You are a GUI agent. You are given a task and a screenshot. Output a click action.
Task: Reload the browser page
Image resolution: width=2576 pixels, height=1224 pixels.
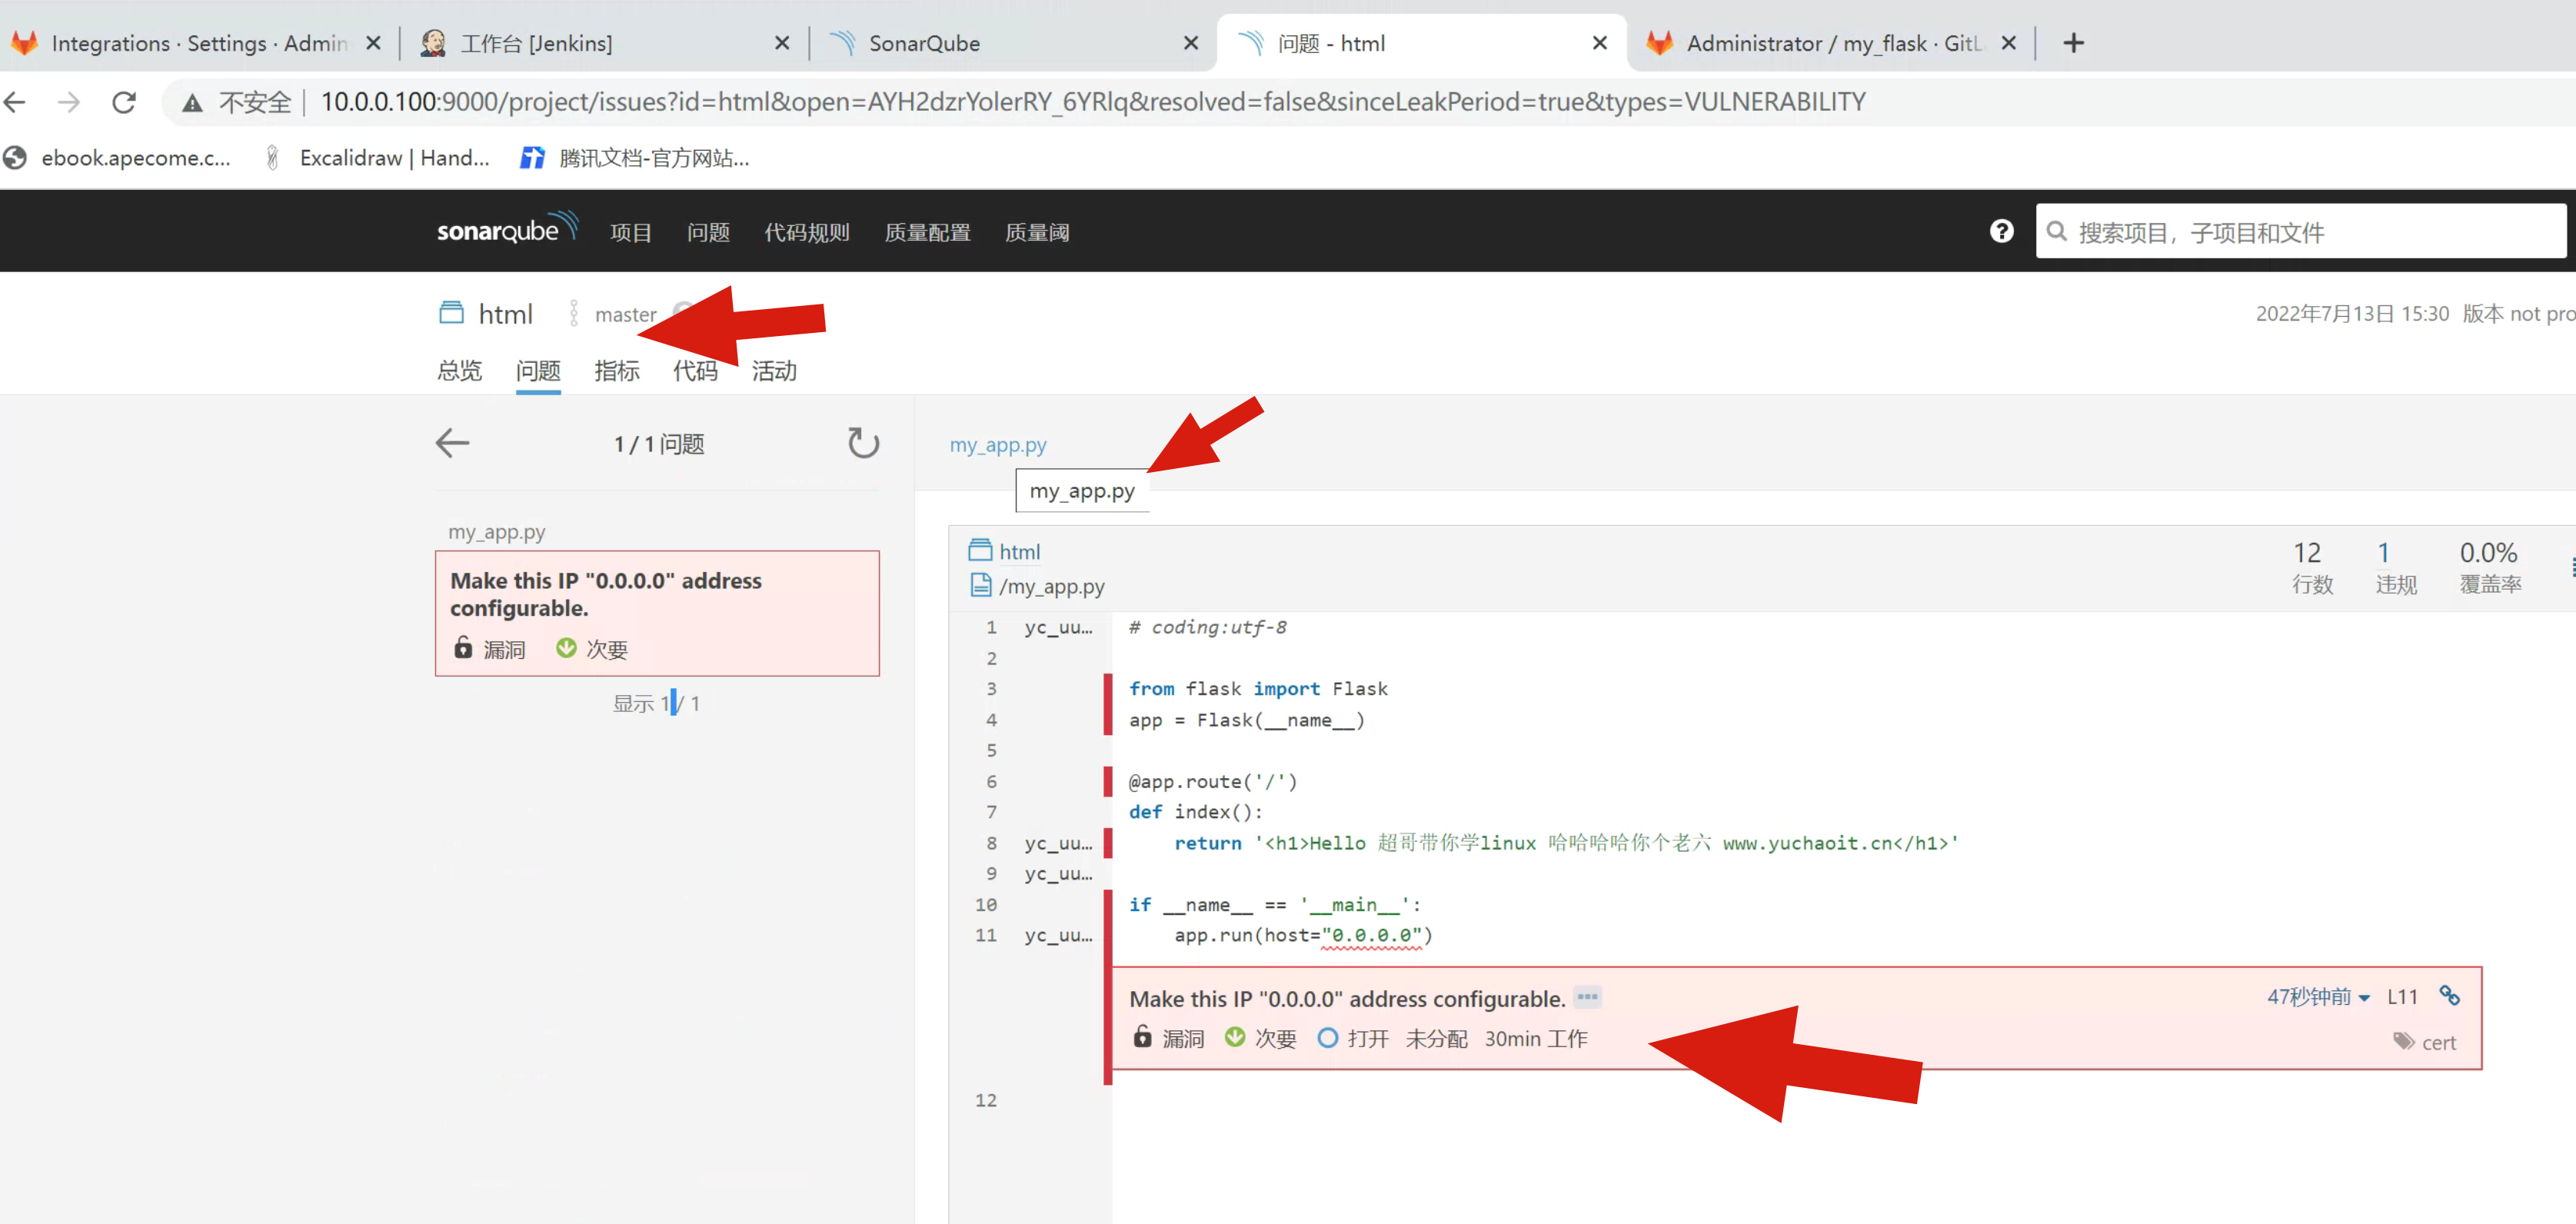point(124,102)
